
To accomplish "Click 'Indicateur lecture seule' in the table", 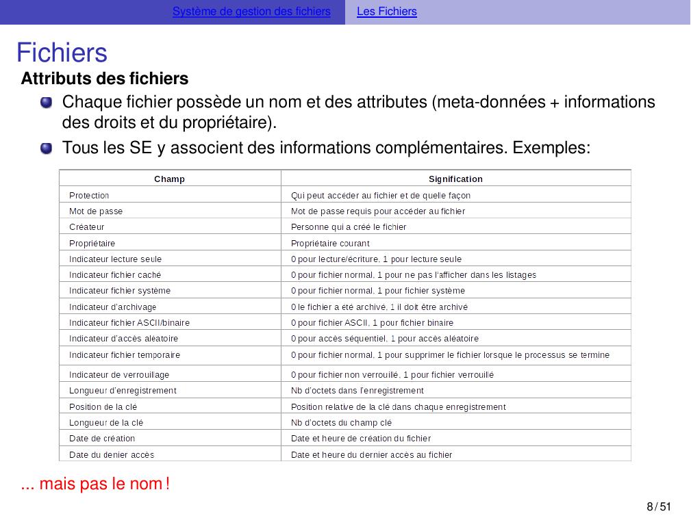I will pyautogui.click(x=115, y=259).
